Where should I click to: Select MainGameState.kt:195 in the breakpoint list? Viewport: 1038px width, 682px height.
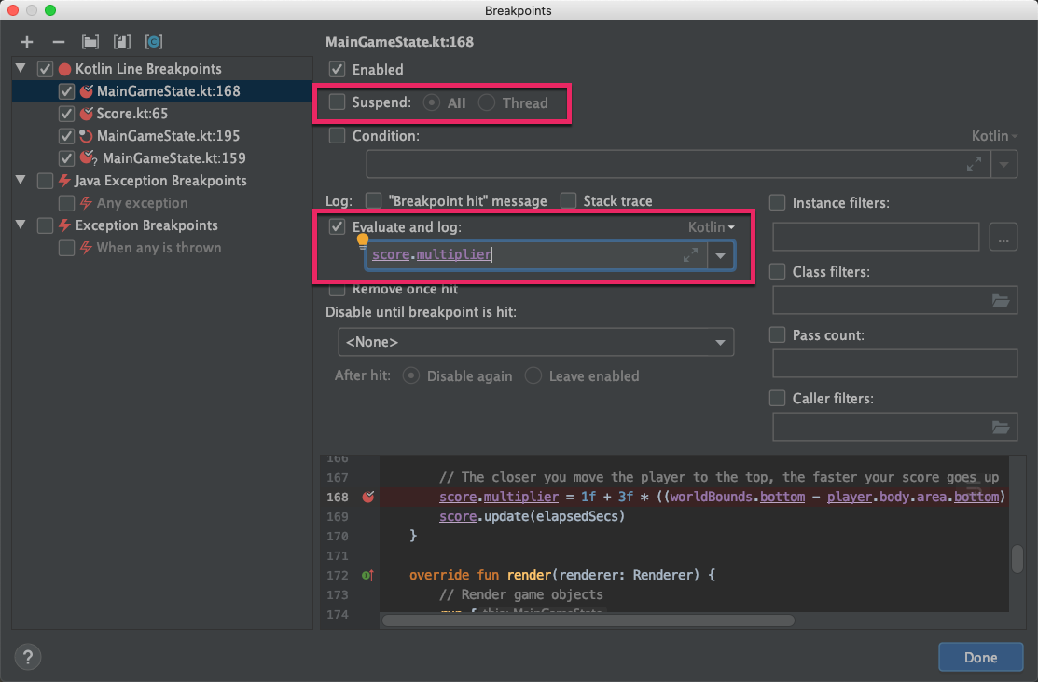point(168,136)
